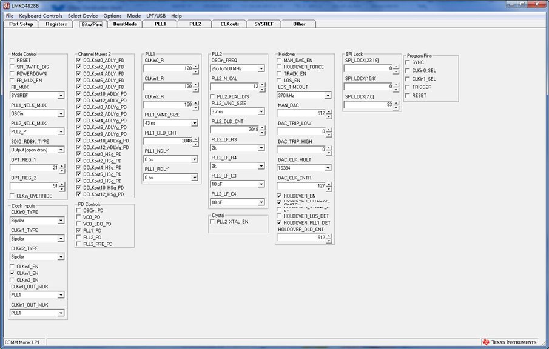Click the LMK04828B app icon in title bar
Viewport: 549px width, 349px height.
(x=6, y=5)
